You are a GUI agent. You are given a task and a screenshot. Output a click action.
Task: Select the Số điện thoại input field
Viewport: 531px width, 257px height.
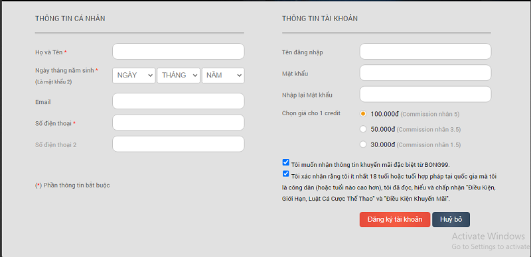[x=178, y=123]
